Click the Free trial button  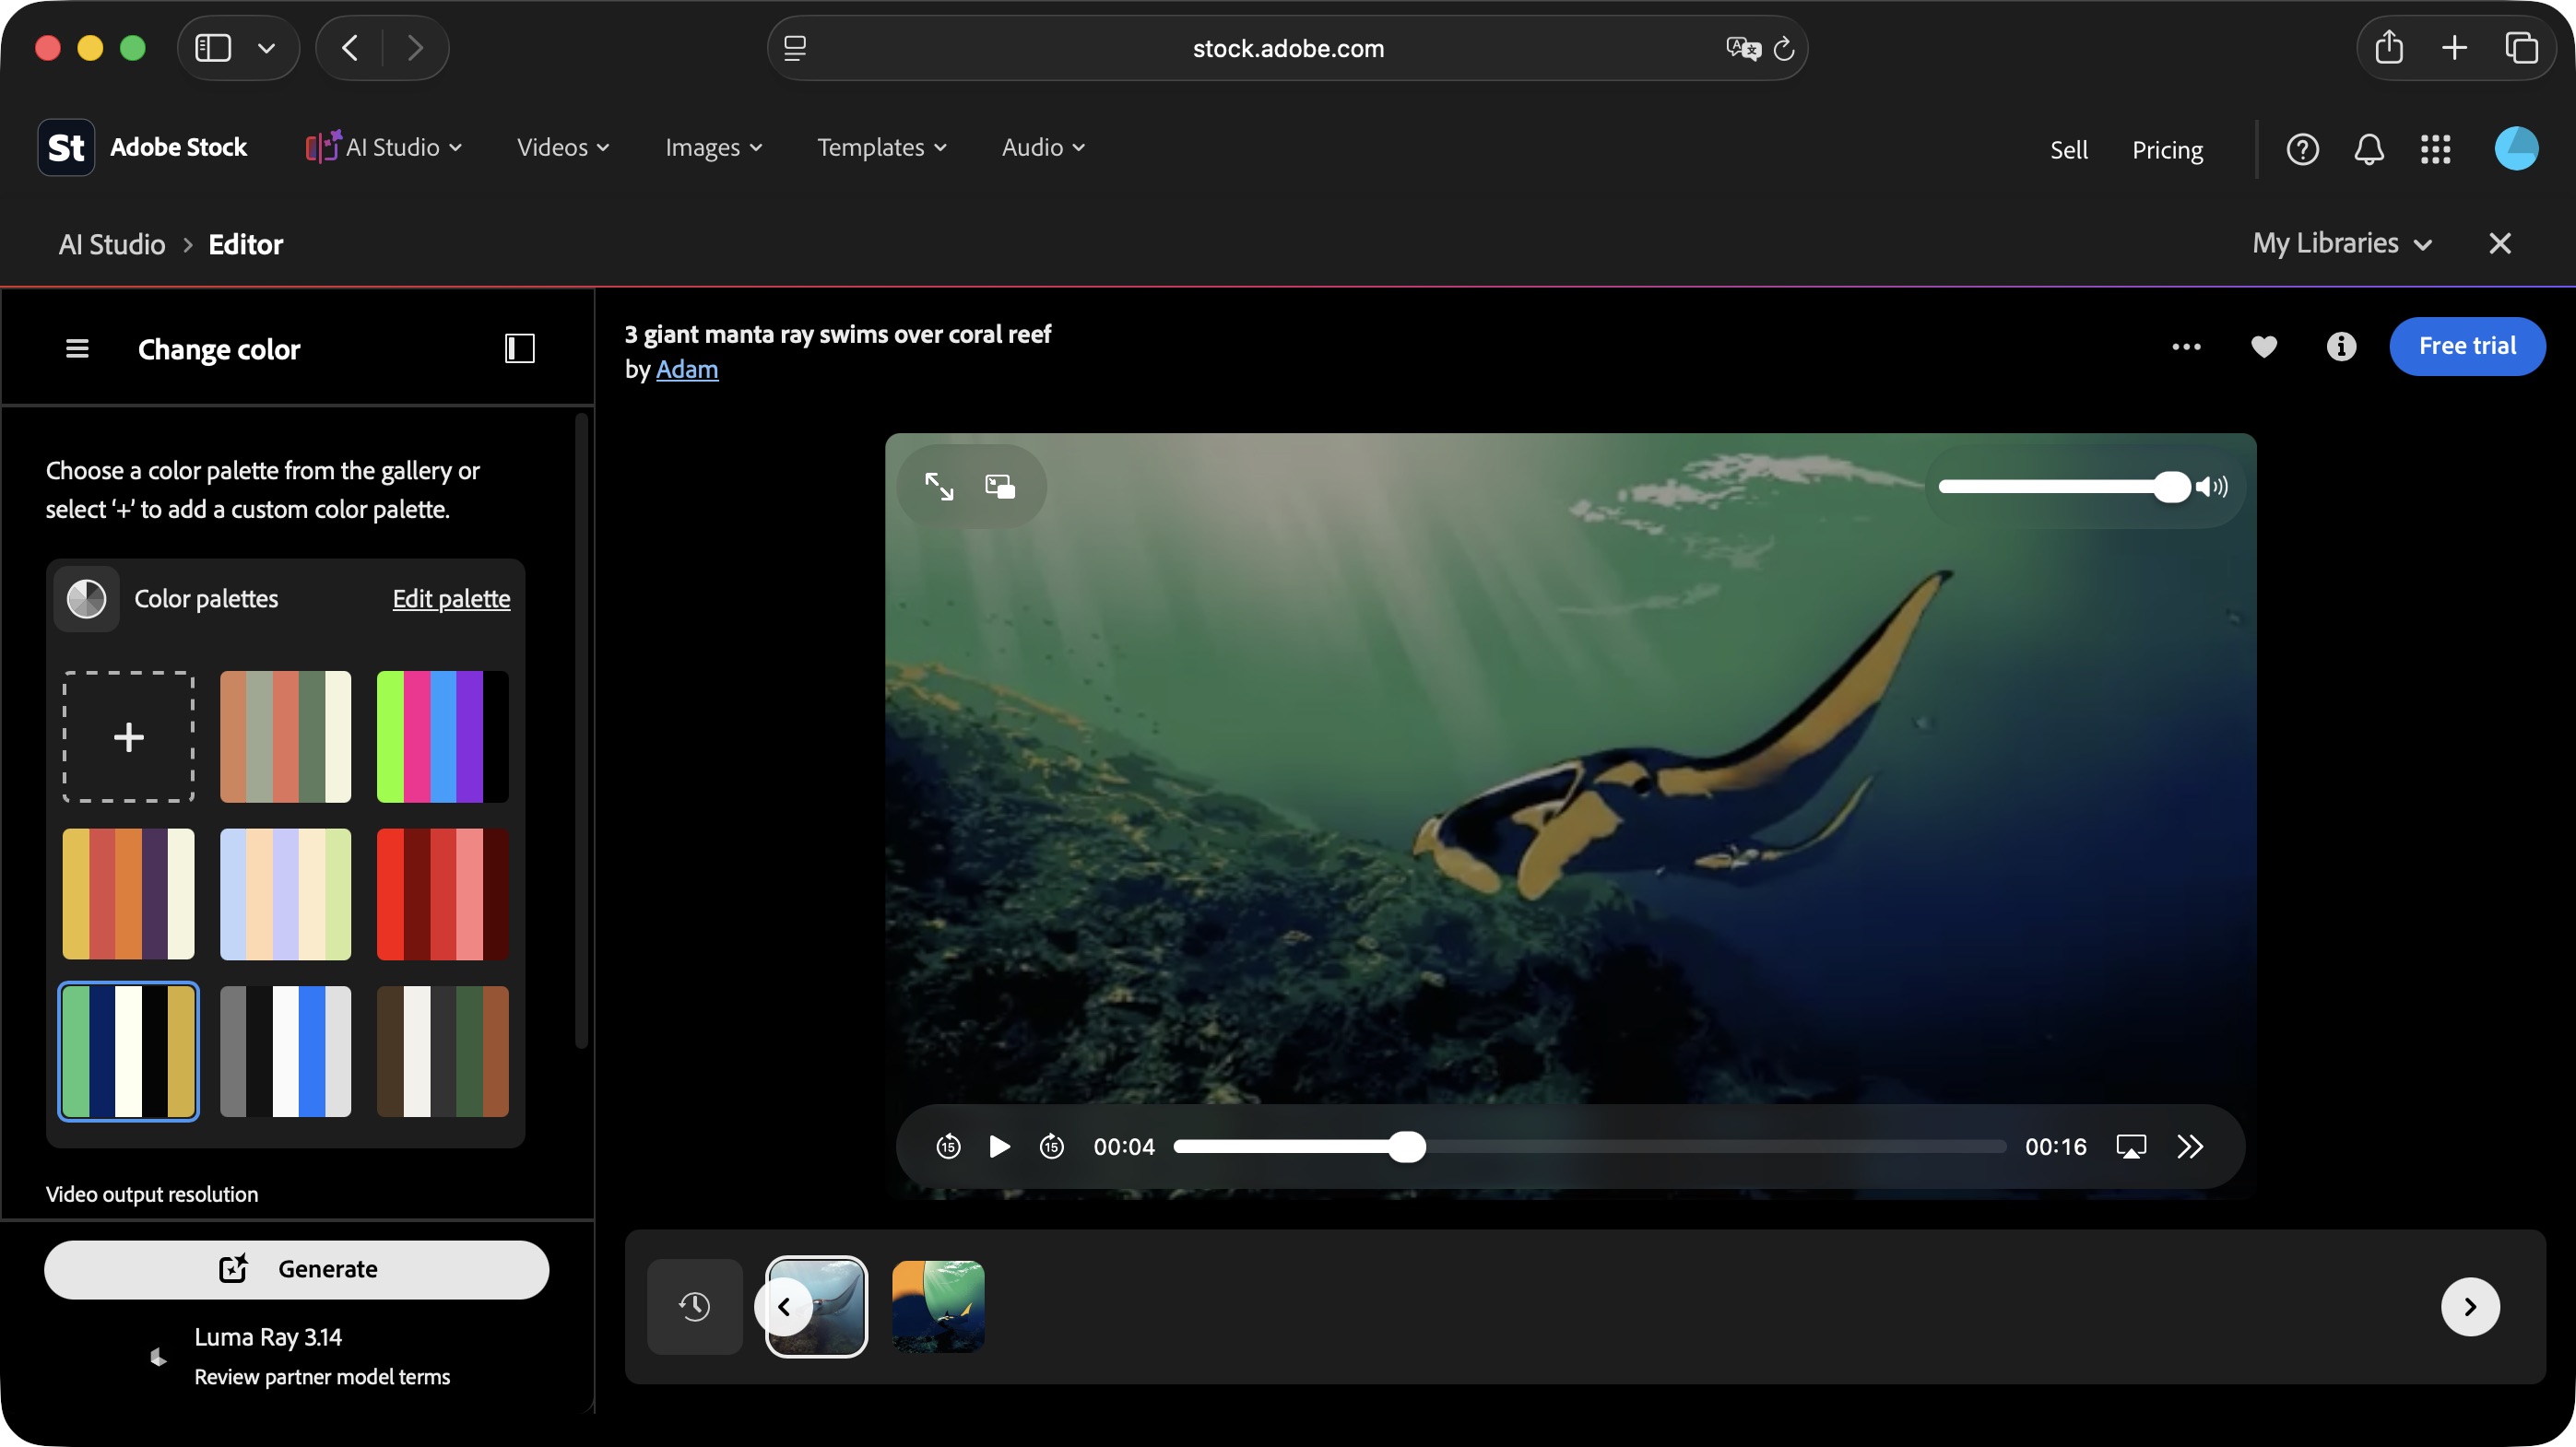tap(2467, 346)
